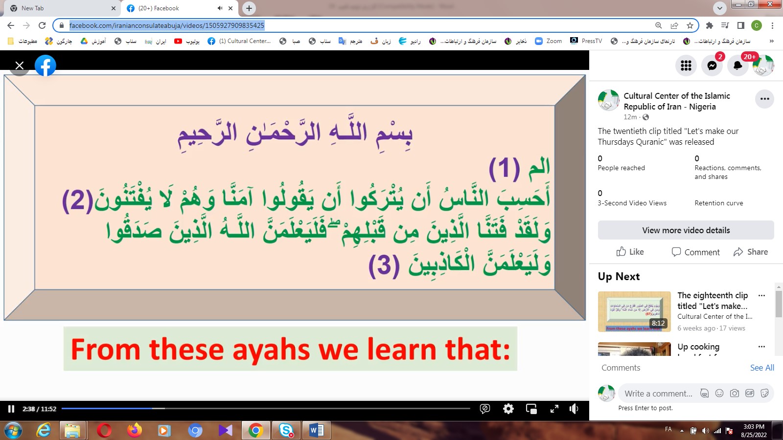
Task: Open options for the eighteenth clip video
Action: pos(761,295)
